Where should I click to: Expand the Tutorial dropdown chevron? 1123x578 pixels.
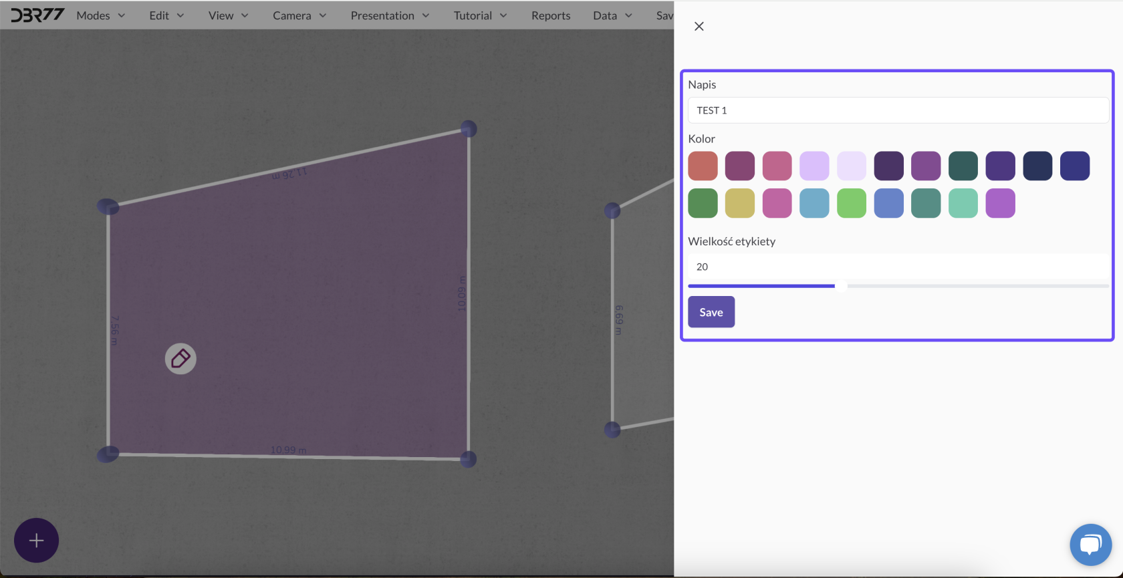click(503, 15)
